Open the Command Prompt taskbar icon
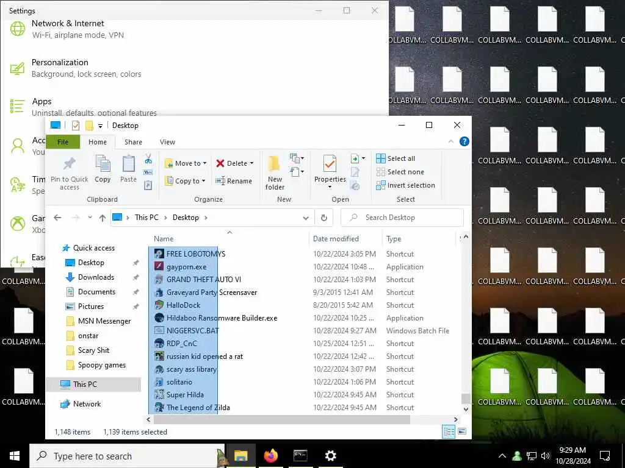 (300, 456)
